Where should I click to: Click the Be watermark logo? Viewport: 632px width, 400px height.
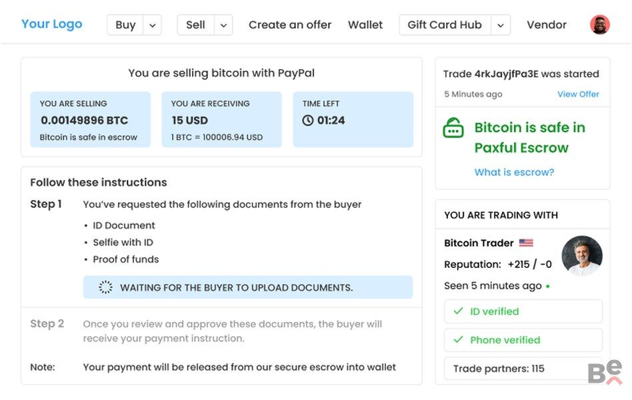click(x=605, y=373)
